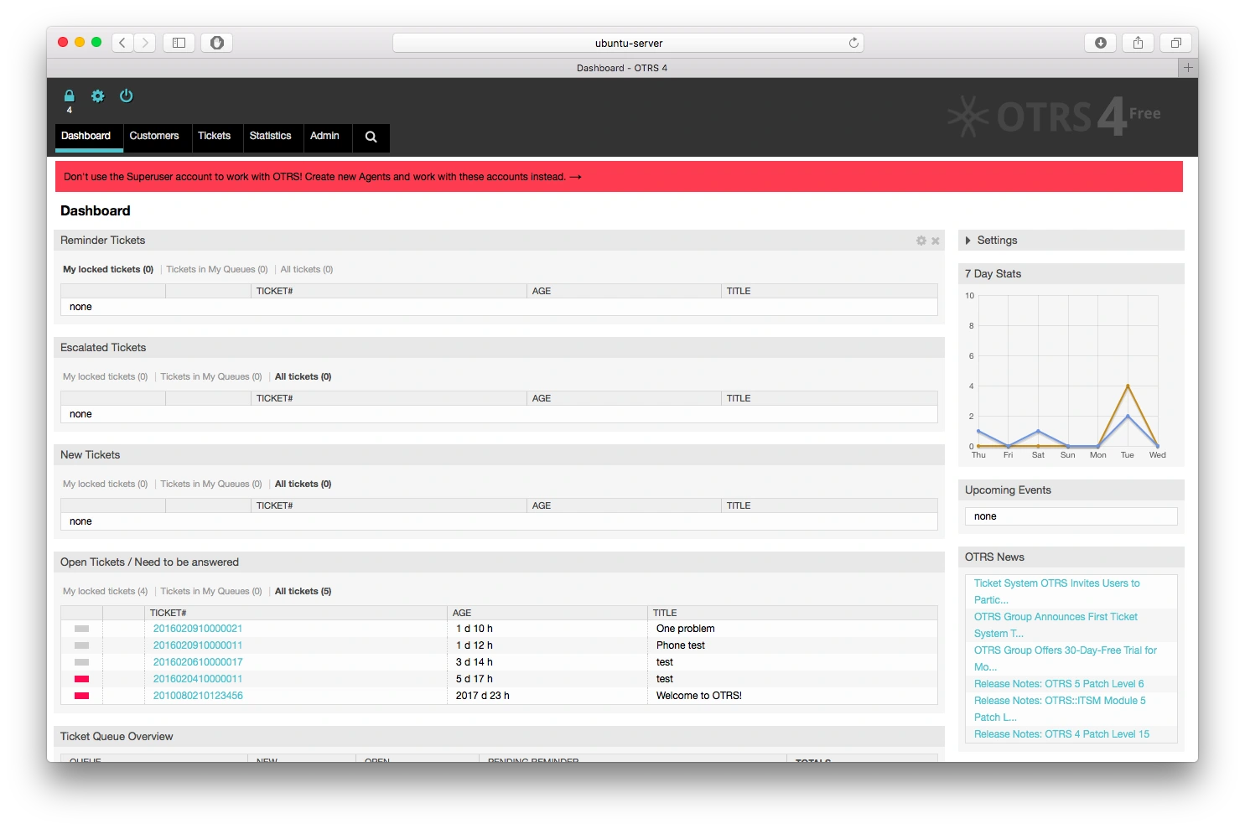Click the Upcoming Events widget header
This screenshot has width=1245, height=829.
coord(1071,490)
